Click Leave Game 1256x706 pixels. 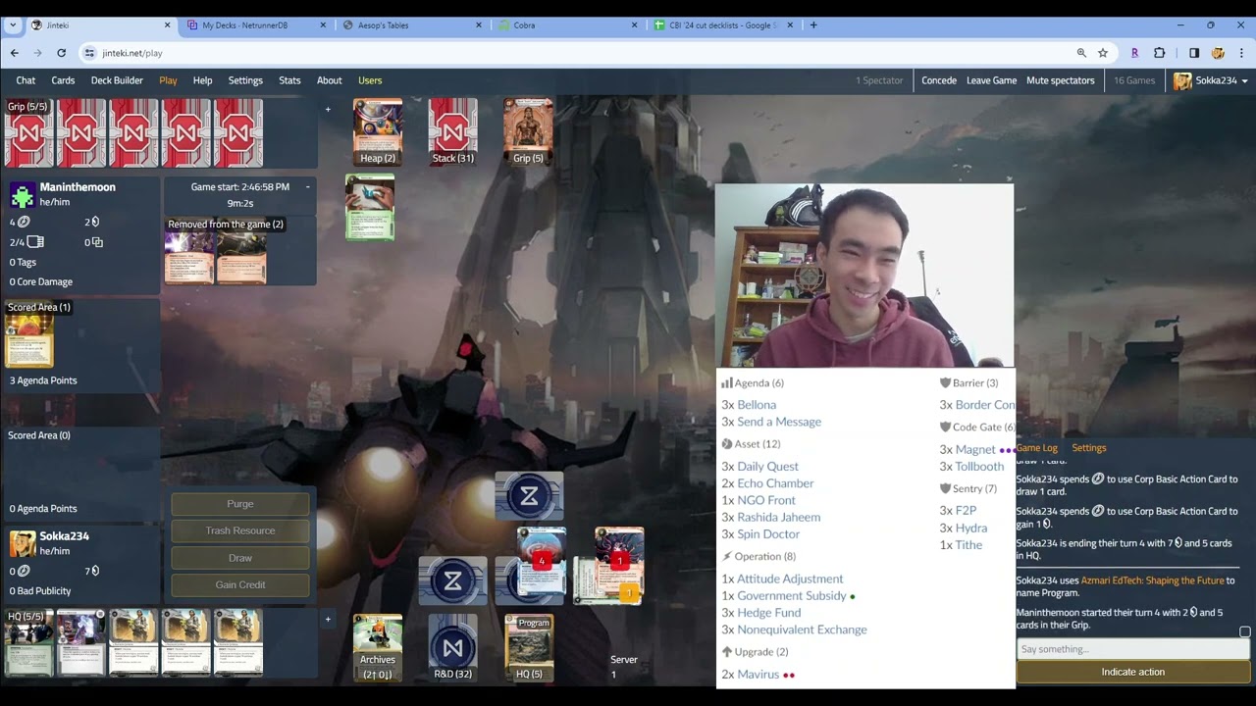coord(991,80)
